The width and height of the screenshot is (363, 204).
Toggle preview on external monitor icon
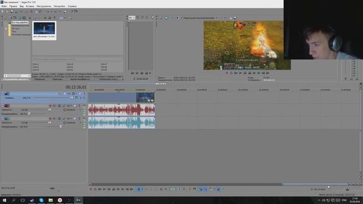click(x=166, y=18)
